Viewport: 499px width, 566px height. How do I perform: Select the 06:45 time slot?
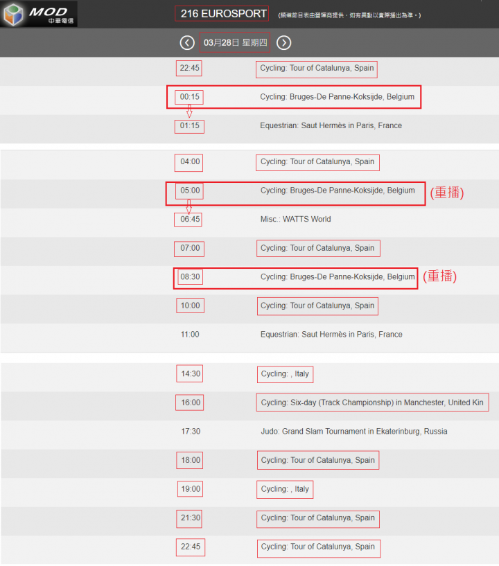[x=190, y=219]
